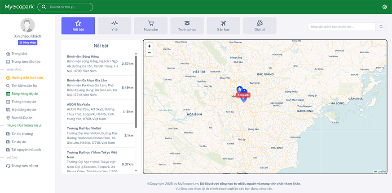
Task: Open the Giải trí entertainment category
Action: coord(260,26)
